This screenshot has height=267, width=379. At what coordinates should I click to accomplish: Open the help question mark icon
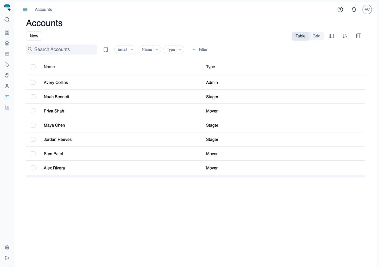340,9
